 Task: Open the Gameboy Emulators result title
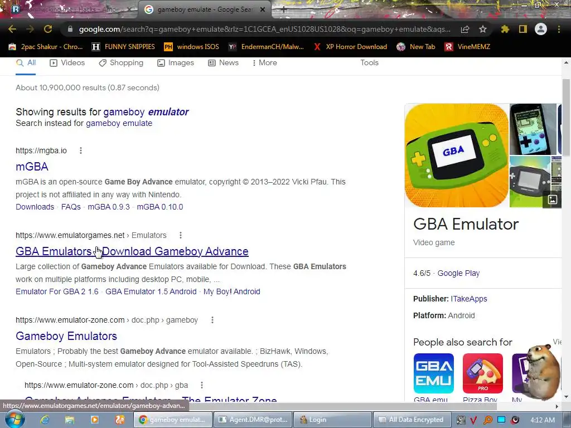tap(66, 336)
